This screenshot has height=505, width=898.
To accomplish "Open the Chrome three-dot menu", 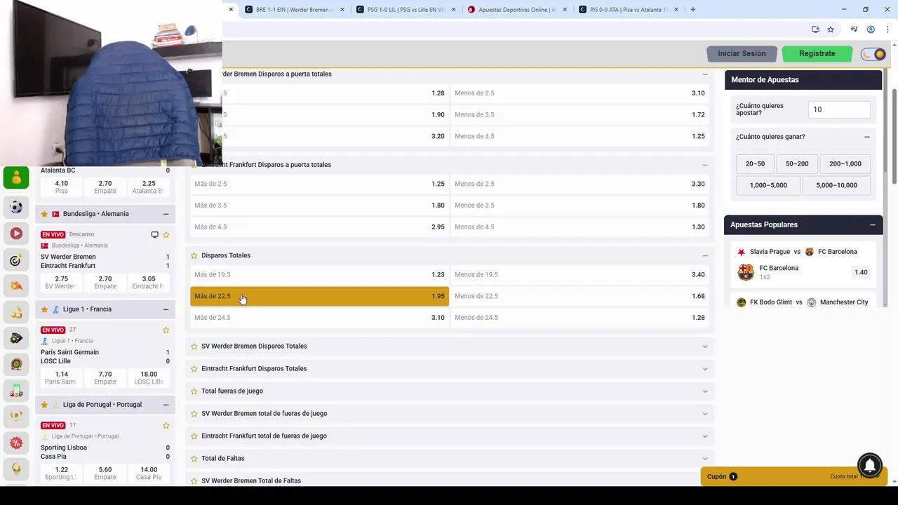I will [887, 29].
